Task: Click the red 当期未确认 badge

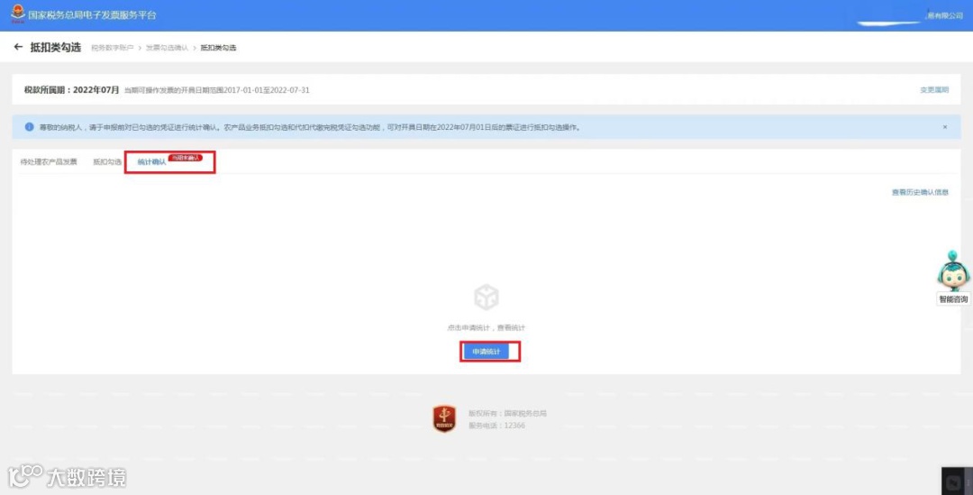Action: (x=186, y=158)
